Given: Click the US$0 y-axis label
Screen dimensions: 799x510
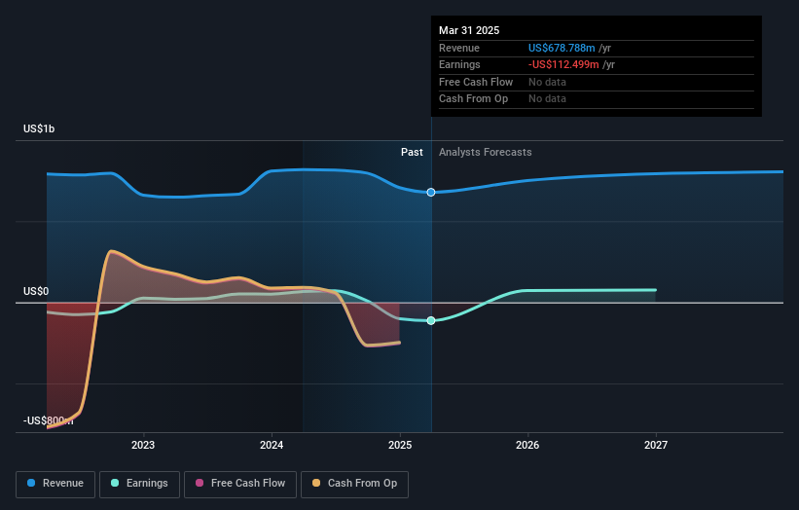Looking at the screenshot, I should click(x=36, y=291).
